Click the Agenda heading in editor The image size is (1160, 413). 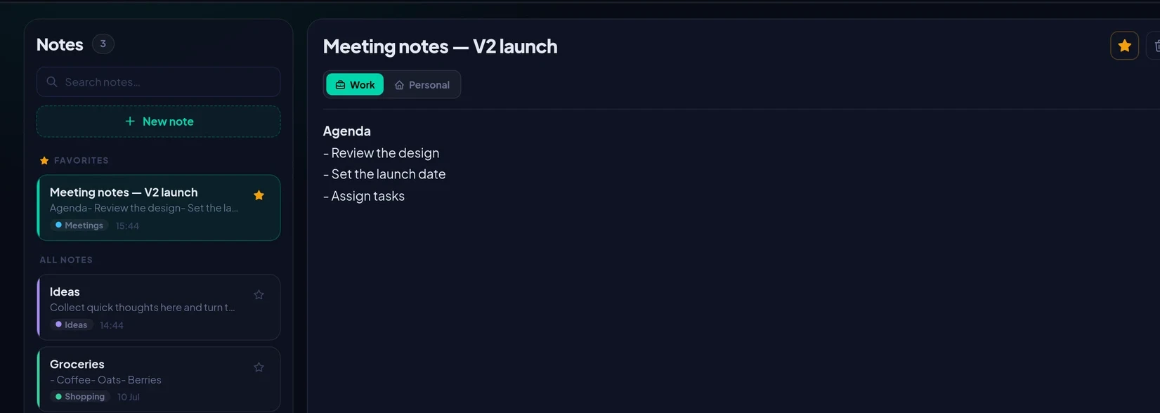coord(347,131)
